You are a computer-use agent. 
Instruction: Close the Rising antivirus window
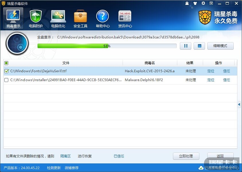click(236, 3)
